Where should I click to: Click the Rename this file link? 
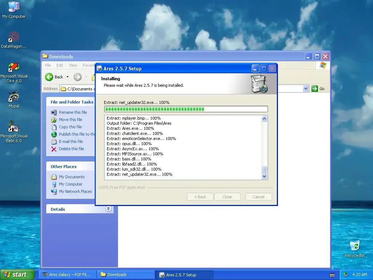tap(73, 112)
